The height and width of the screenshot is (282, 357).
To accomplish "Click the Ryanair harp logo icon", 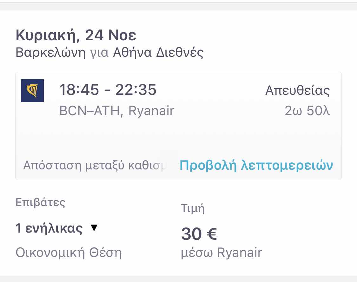I will [x=32, y=91].
